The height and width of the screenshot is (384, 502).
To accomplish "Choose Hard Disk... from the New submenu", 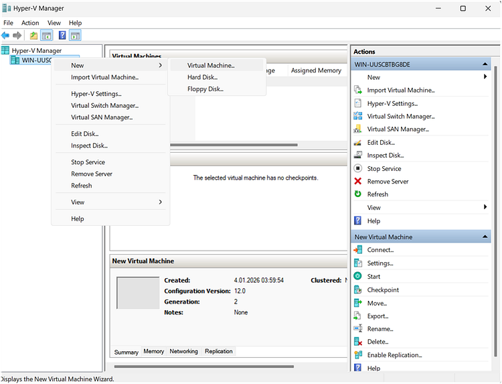I will [x=217, y=77].
